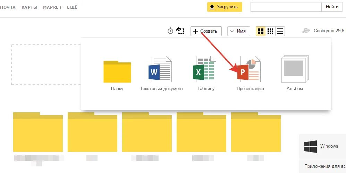Image resolution: width=346 pixels, height=173 pixels.
Task: Open the history clock icon
Action: pos(170,31)
